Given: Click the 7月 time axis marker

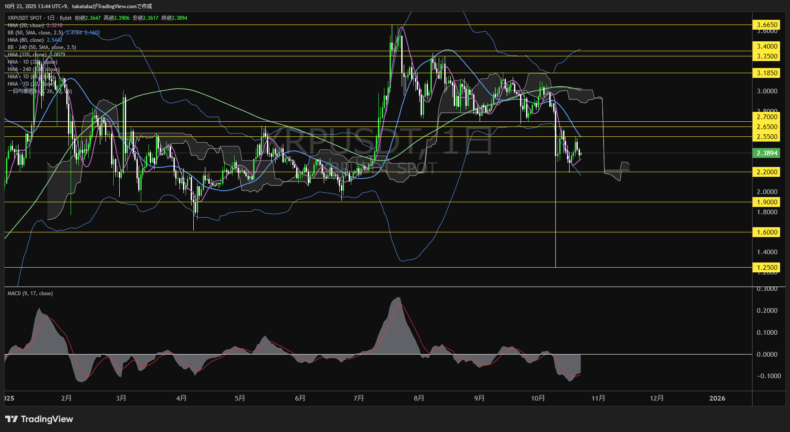Looking at the screenshot, I should (x=358, y=398).
